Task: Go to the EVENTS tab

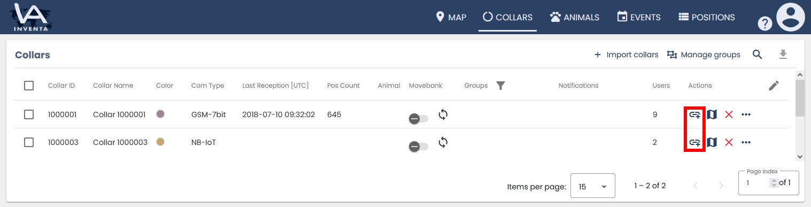Action: pyautogui.click(x=639, y=17)
